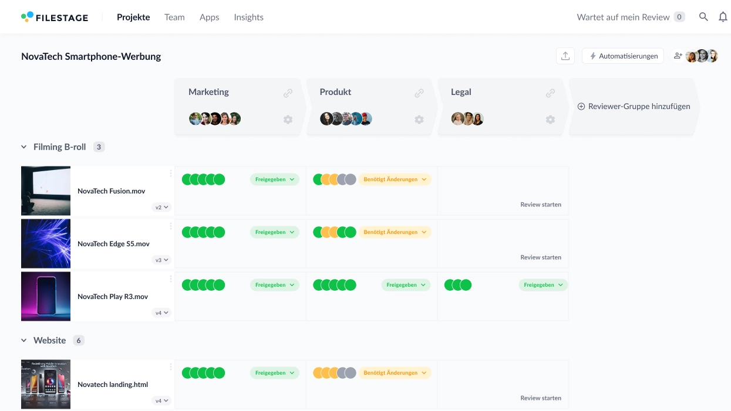Open the search with the magnifier icon
The image size is (731, 411).
(x=703, y=17)
